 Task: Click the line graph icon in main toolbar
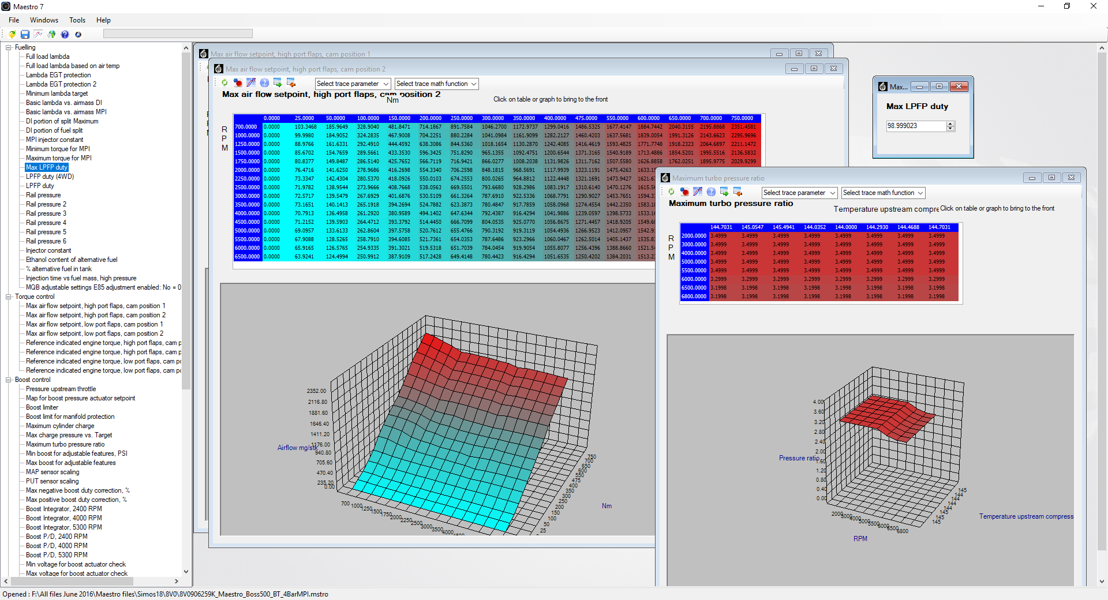tap(38, 35)
